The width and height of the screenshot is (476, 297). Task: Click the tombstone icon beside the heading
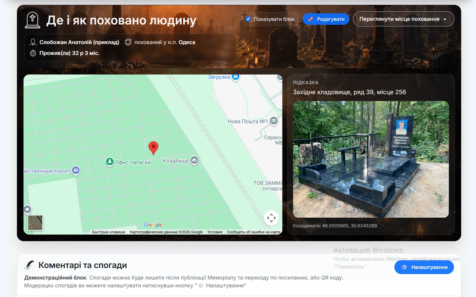(32, 20)
